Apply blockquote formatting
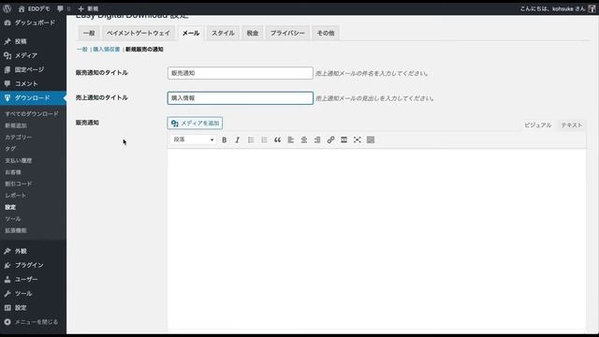Viewport: 599px width, 337px height. pyautogui.click(x=277, y=139)
